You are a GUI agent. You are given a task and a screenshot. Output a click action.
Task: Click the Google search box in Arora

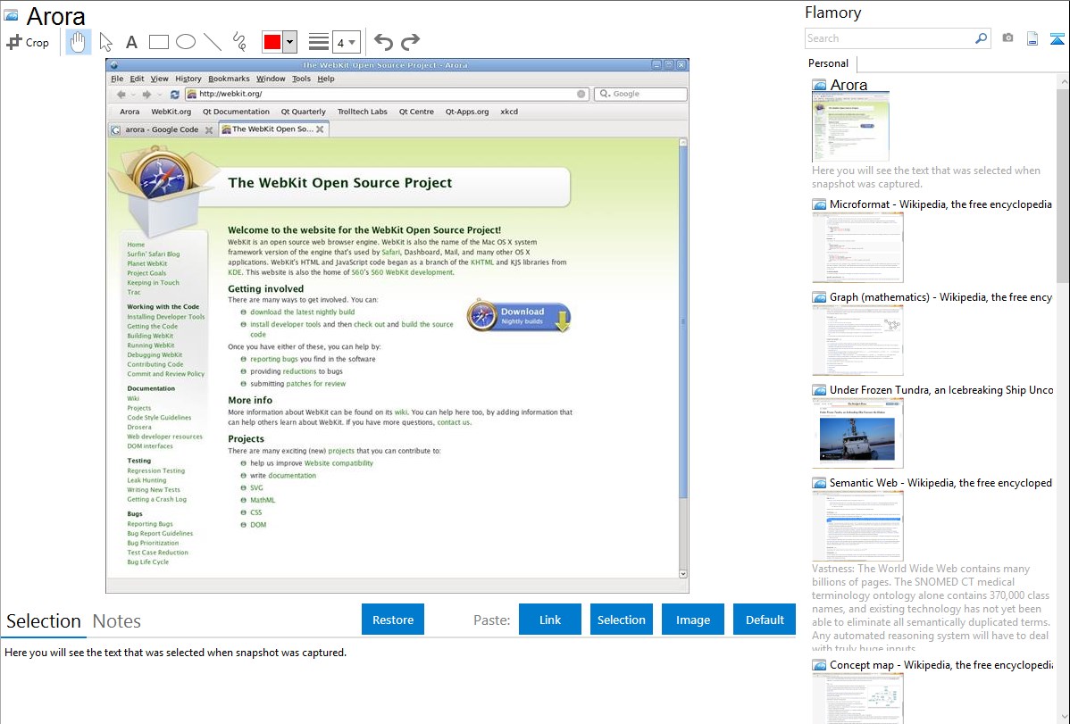(640, 94)
